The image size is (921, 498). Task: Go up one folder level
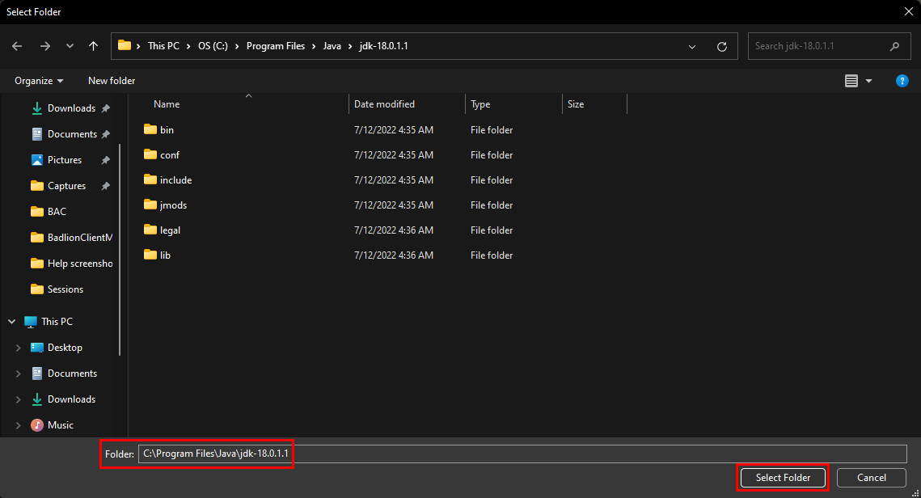pyautogui.click(x=93, y=46)
